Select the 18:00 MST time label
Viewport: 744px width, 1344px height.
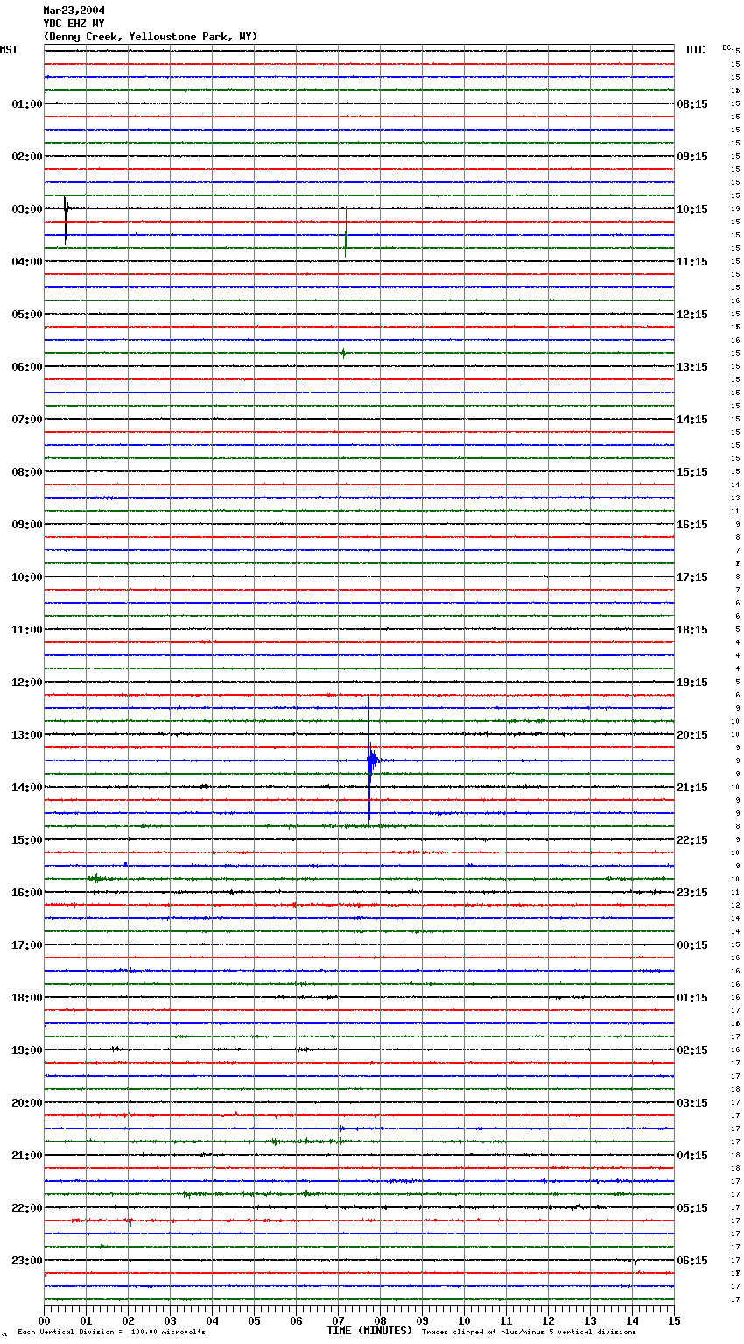click(27, 998)
